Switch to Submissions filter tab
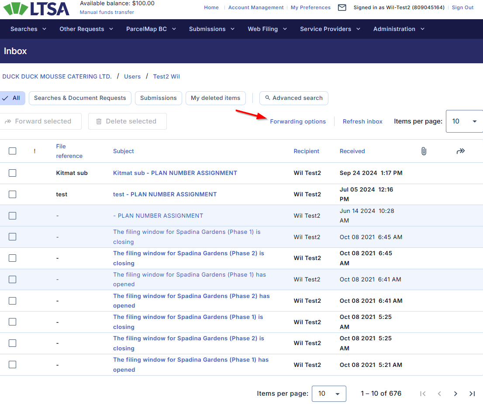The width and height of the screenshot is (483, 404). pos(158,98)
